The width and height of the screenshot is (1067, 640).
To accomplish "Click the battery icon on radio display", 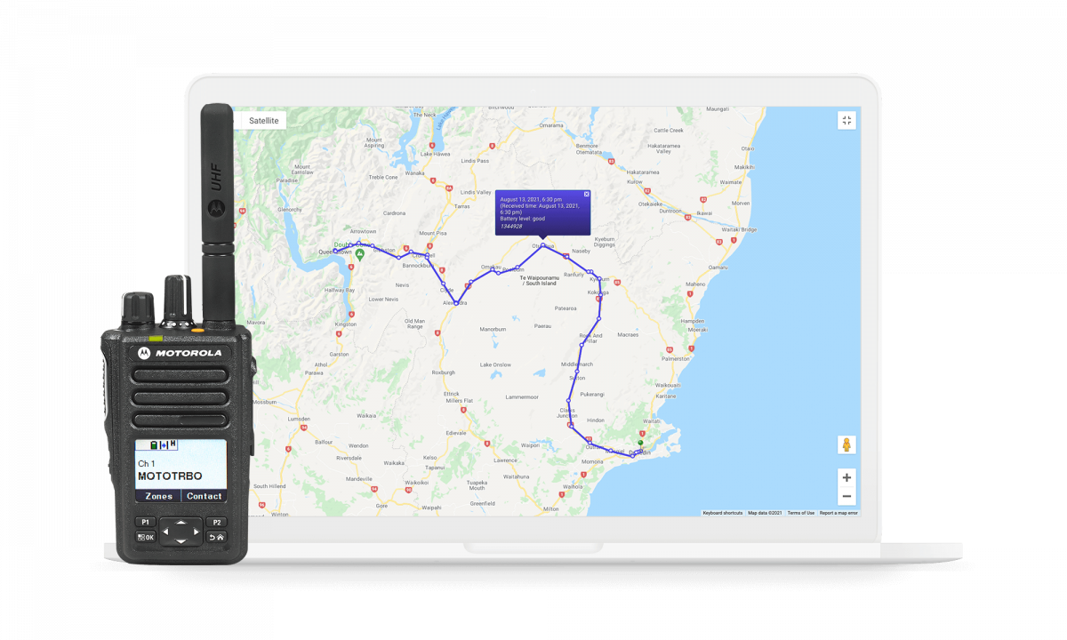I will tap(154, 444).
